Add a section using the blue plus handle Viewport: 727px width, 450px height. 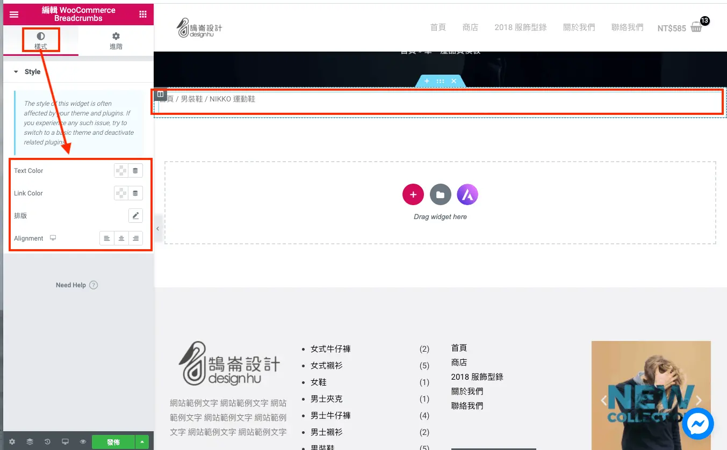(427, 81)
